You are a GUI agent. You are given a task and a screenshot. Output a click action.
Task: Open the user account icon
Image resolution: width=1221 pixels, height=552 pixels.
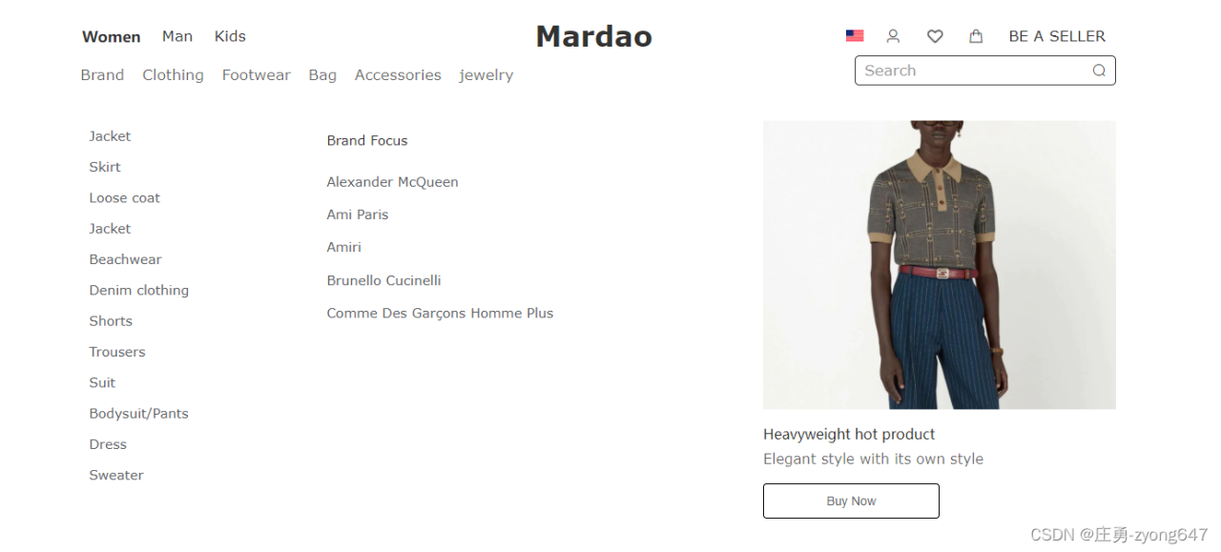click(x=893, y=36)
